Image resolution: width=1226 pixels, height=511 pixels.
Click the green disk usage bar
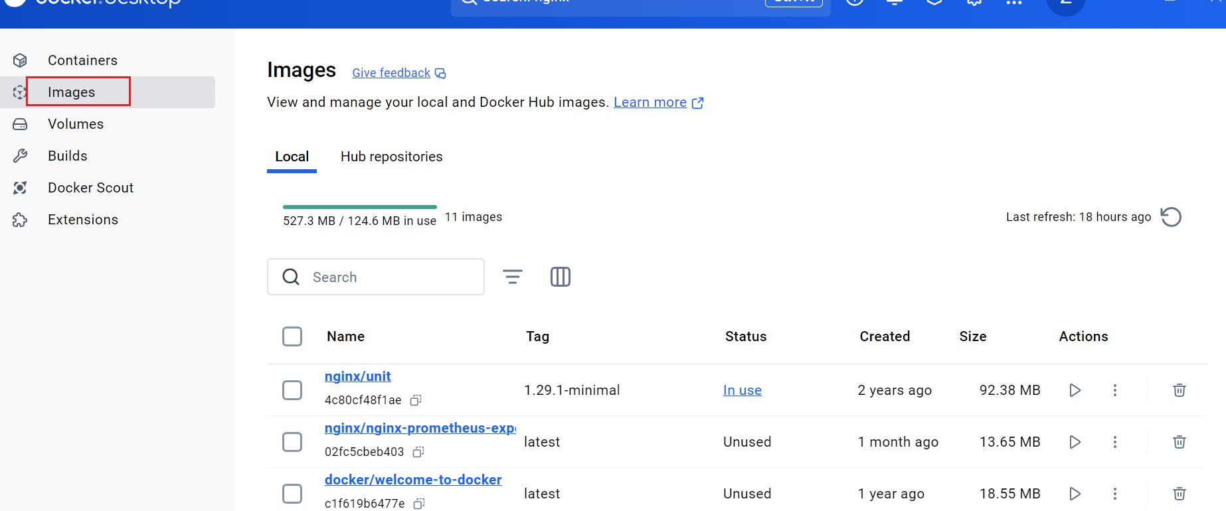(360, 207)
